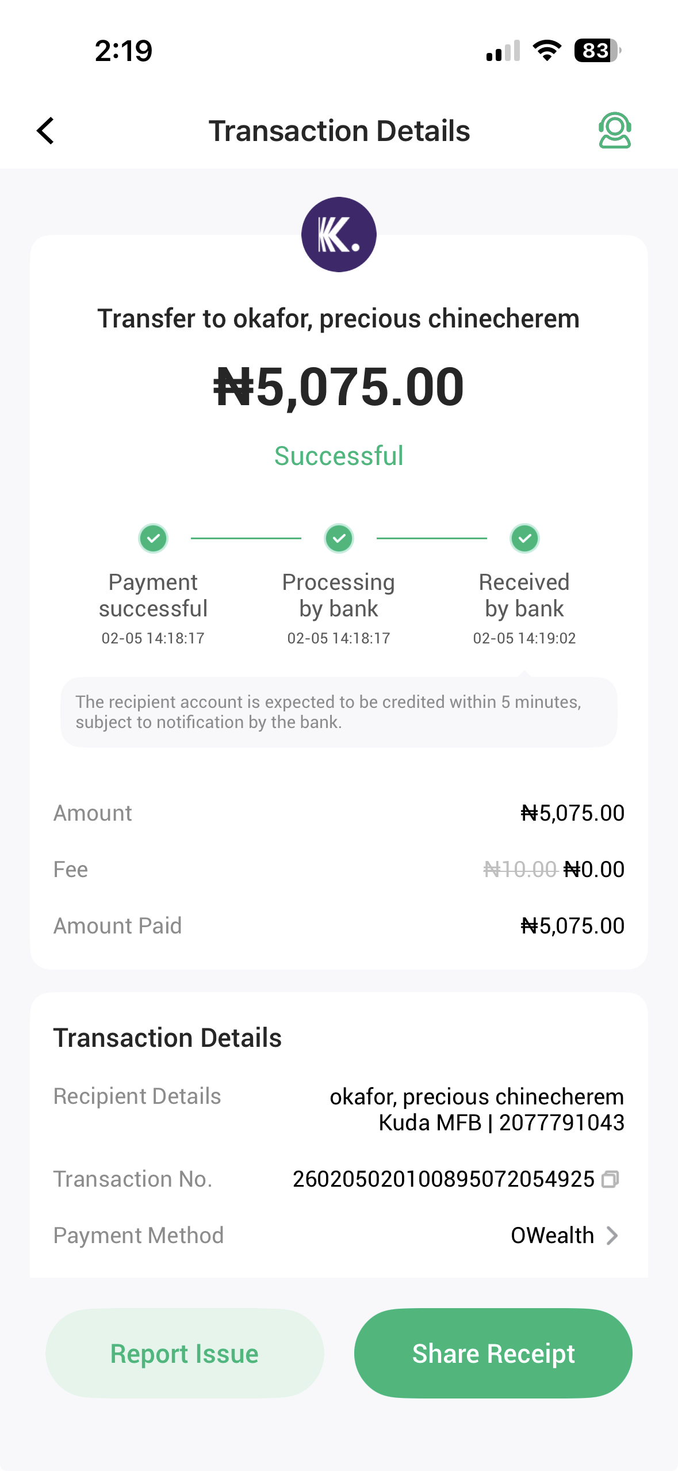Open customer support headset icon
678x1471 pixels.
point(615,131)
